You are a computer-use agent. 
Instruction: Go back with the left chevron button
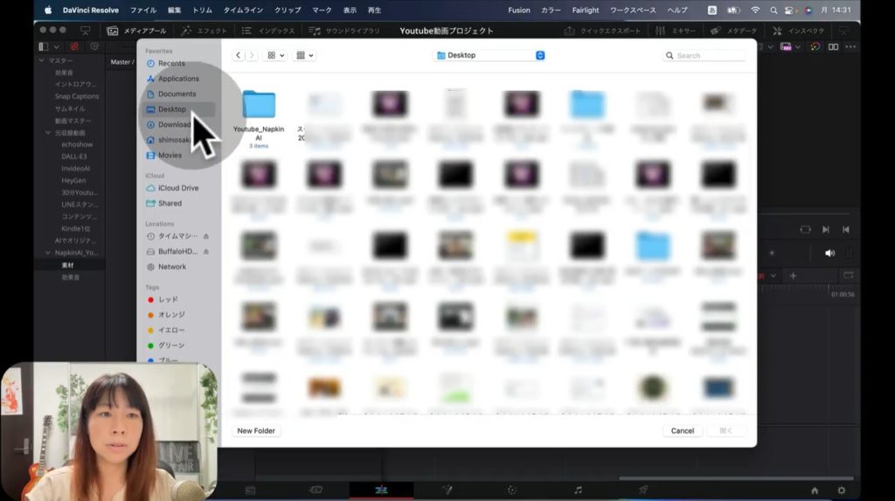point(239,55)
